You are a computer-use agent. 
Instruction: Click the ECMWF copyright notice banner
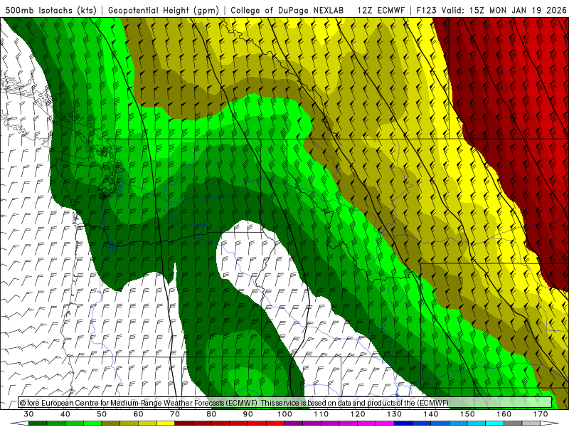[x=285, y=403]
